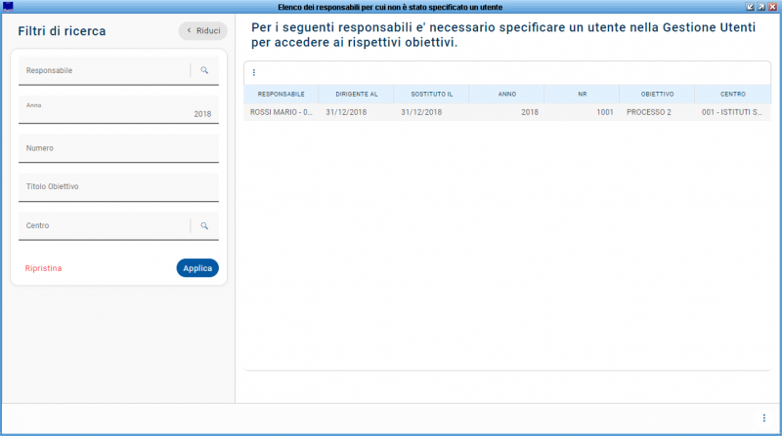Click the 2018 cell in the table row
782x436 pixels.
506,112
